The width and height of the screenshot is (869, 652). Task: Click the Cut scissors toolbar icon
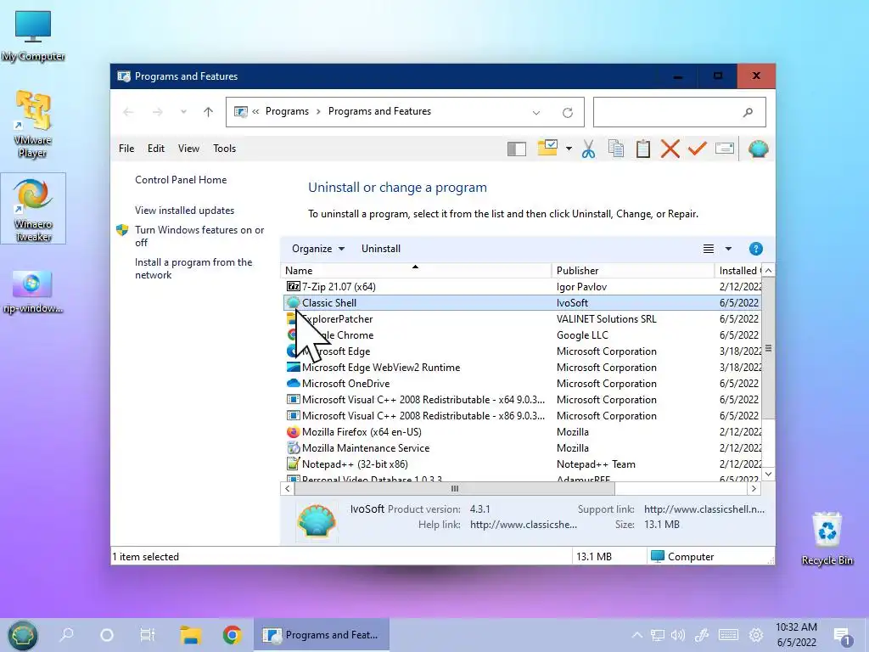(589, 149)
